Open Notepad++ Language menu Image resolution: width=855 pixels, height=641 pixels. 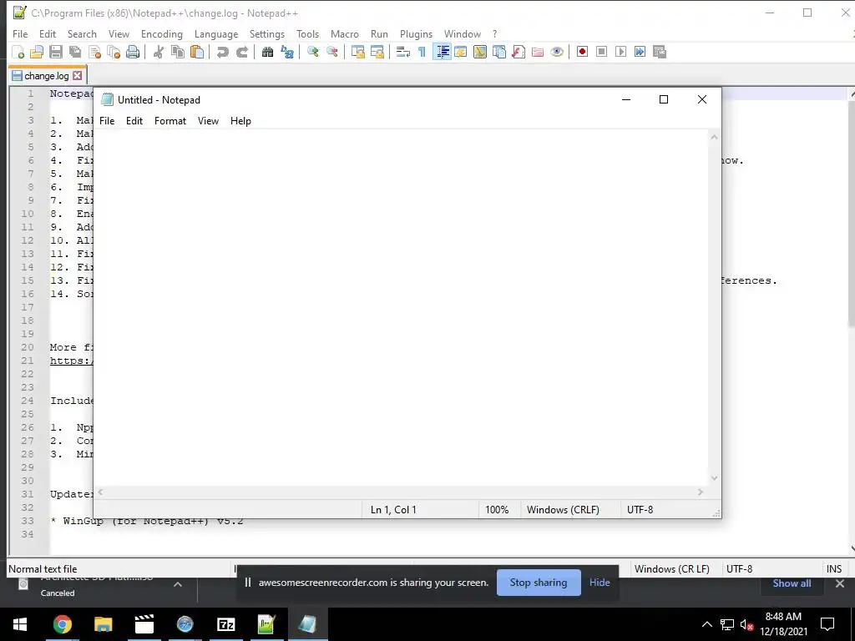[x=216, y=33]
